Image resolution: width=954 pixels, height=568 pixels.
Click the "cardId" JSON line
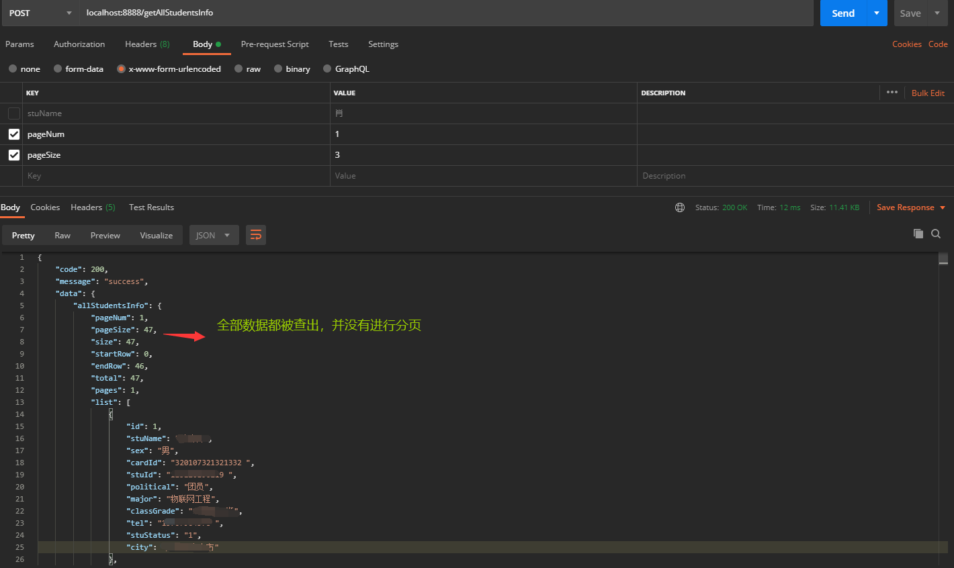pos(190,463)
